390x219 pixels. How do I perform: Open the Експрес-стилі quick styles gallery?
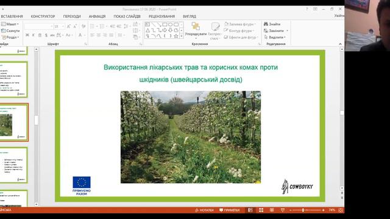(x=214, y=31)
